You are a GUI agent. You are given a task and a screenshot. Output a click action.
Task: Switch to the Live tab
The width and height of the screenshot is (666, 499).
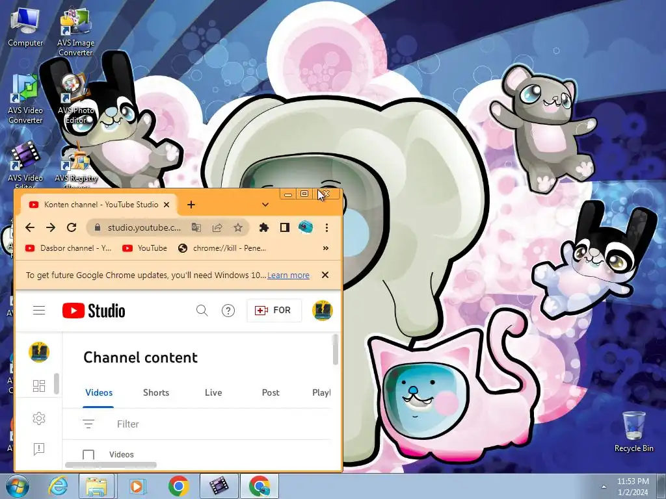tap(213, 392)
